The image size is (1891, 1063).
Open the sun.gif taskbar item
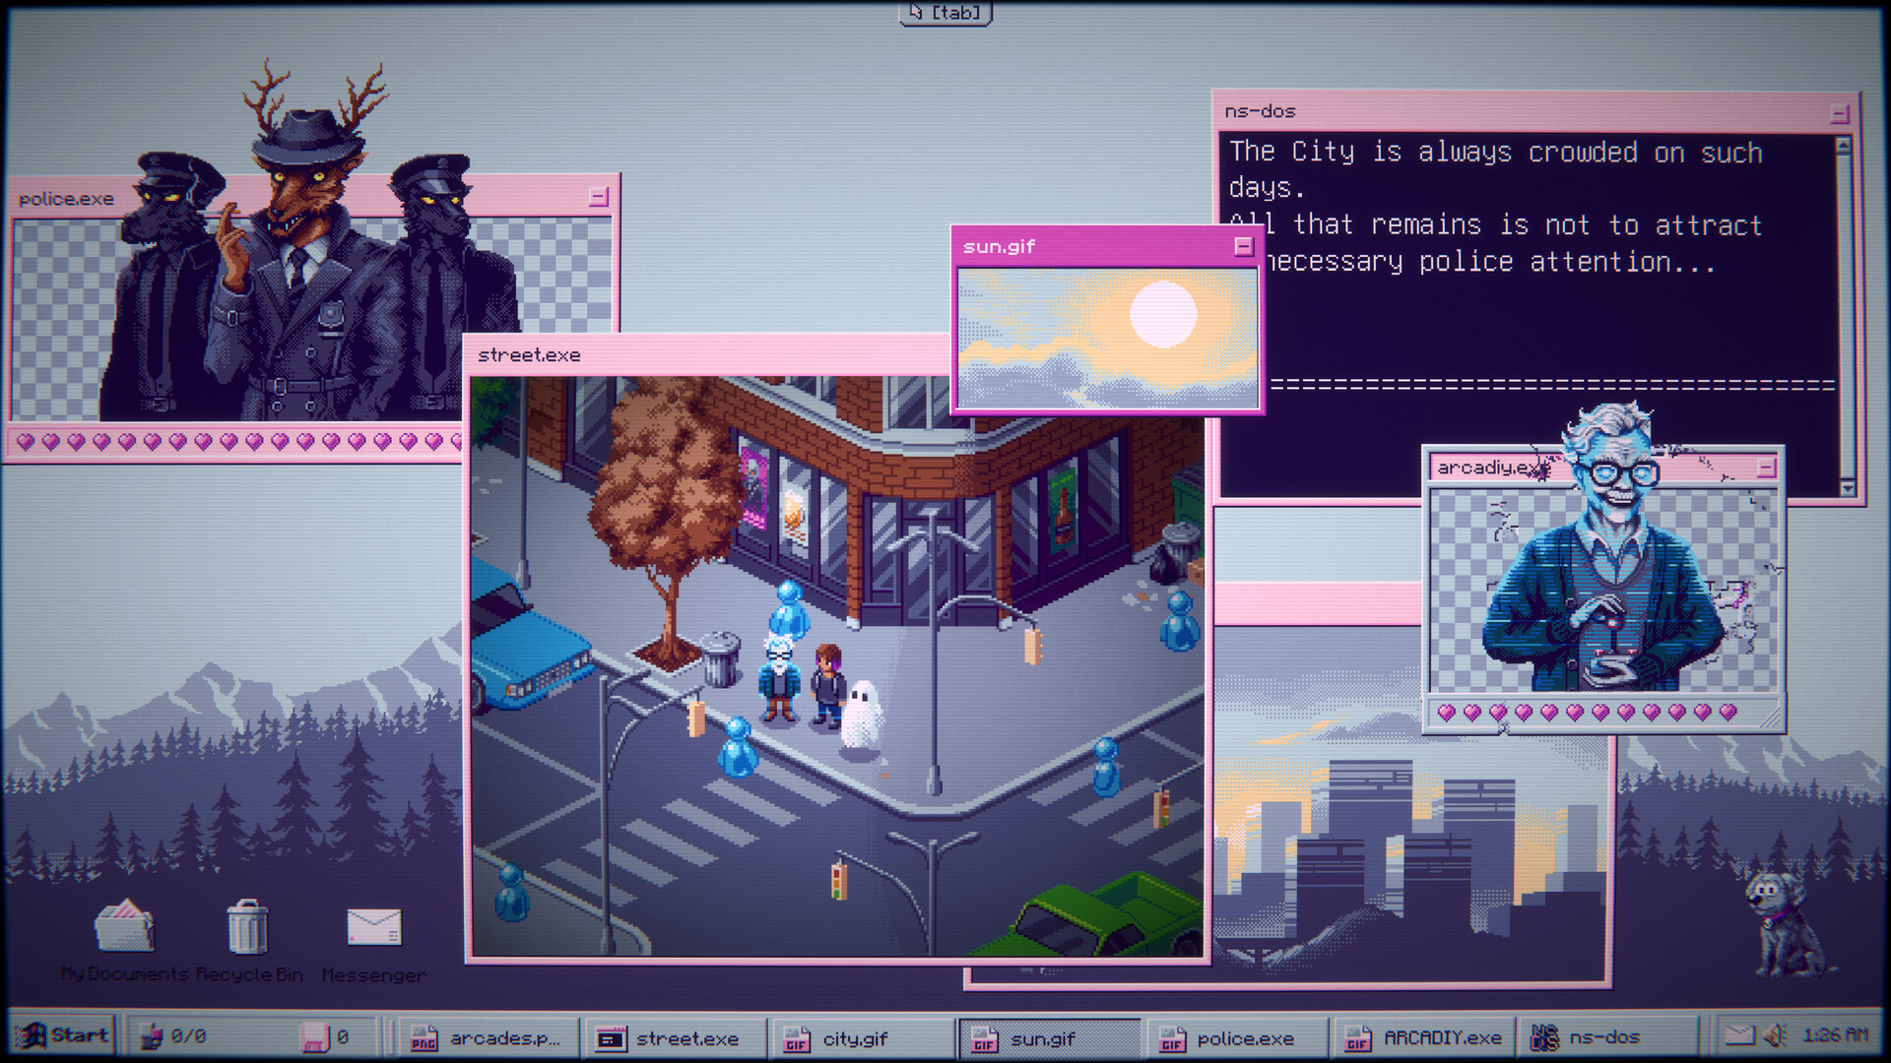pos(1047,1037)
